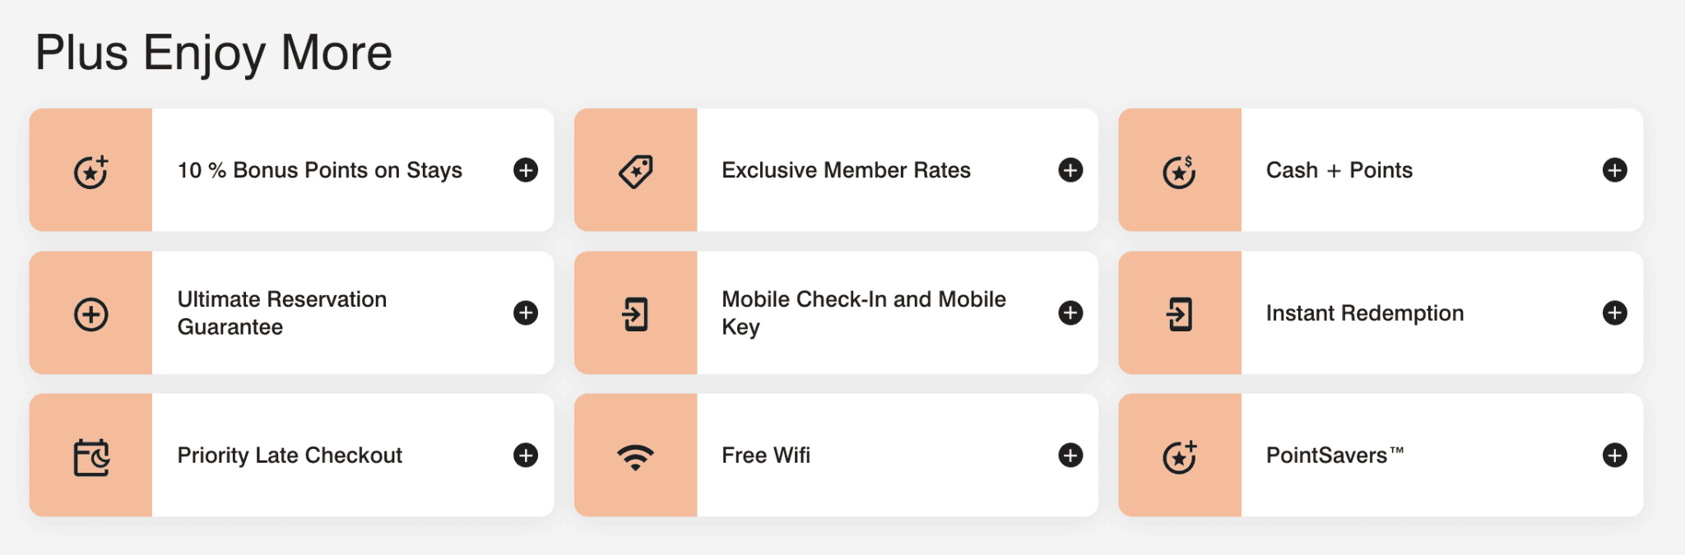Expand the Cash + Points benefit

pyautogui.click(x=1614, y=169)
